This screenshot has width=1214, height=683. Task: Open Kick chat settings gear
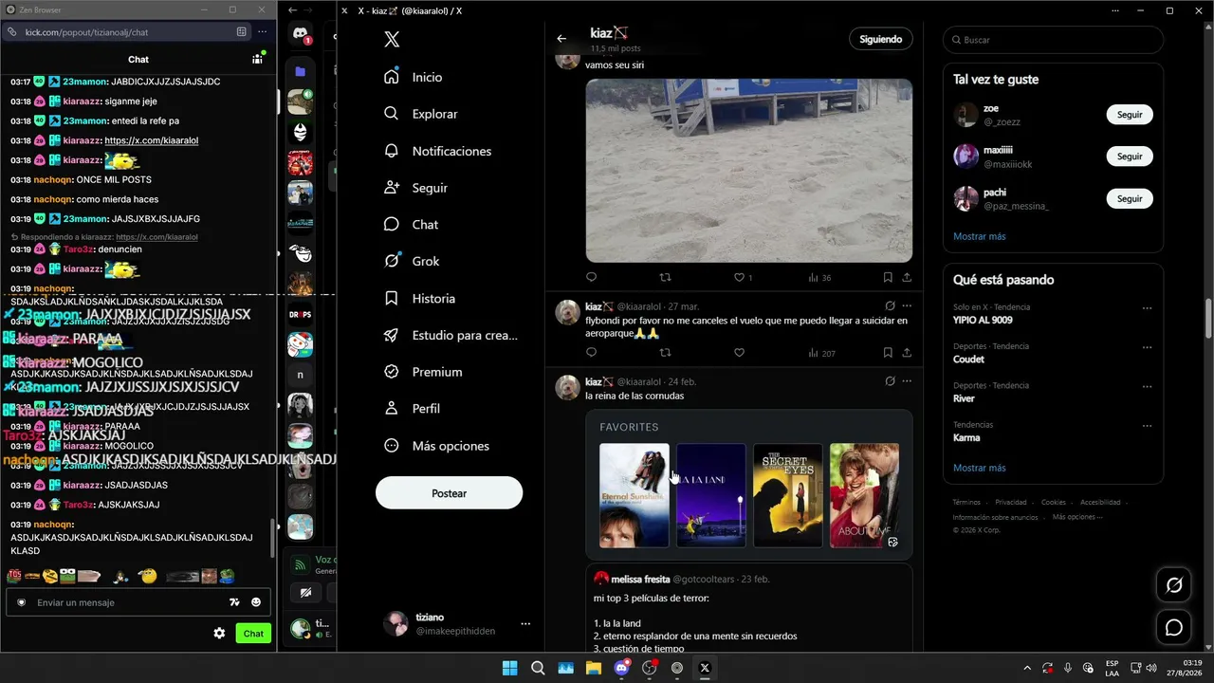pyautogui.click(x=220, y=634)
